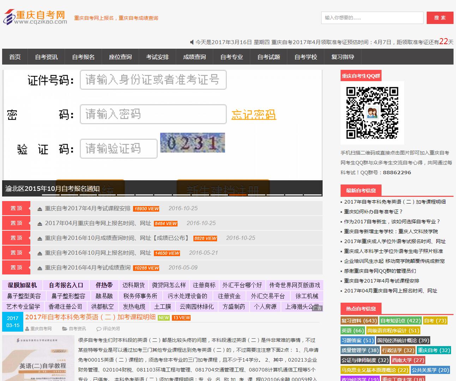This screenshot has width=456, height=381.
Task: Select 复习指导 from the top navigation
Action: pos(343,57)
